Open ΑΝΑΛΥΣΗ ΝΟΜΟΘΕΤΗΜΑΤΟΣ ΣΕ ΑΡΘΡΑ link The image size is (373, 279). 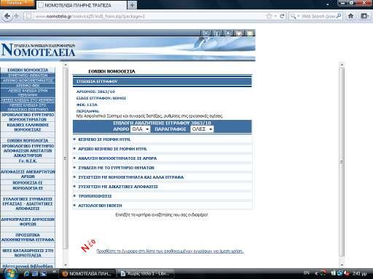tap(117, 158)
